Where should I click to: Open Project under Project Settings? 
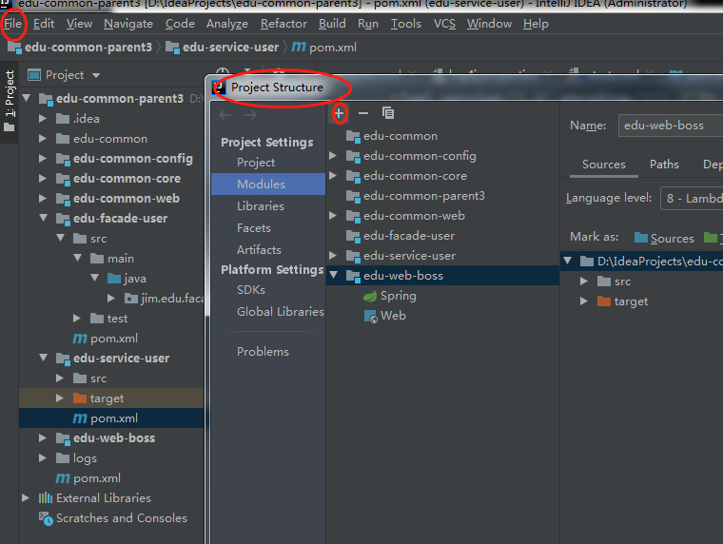tap(256, 163)
